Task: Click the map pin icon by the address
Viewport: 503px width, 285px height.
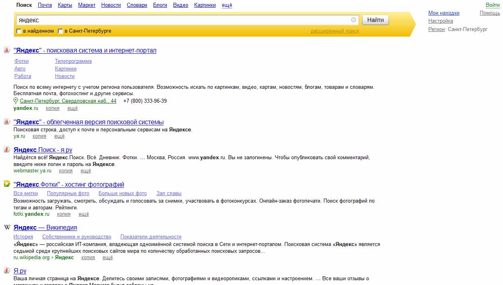Action: coord(16,101)
